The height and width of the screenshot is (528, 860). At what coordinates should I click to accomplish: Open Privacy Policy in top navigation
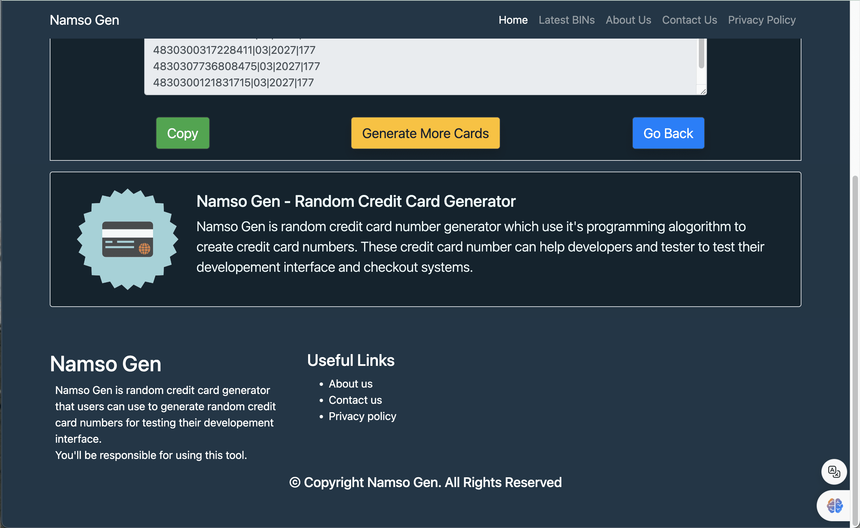pyautogui.click(x=761, y=20)
